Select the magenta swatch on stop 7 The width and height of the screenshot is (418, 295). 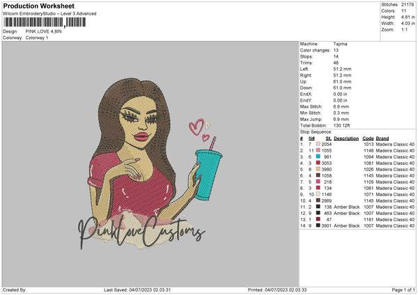tap(318, 182)
